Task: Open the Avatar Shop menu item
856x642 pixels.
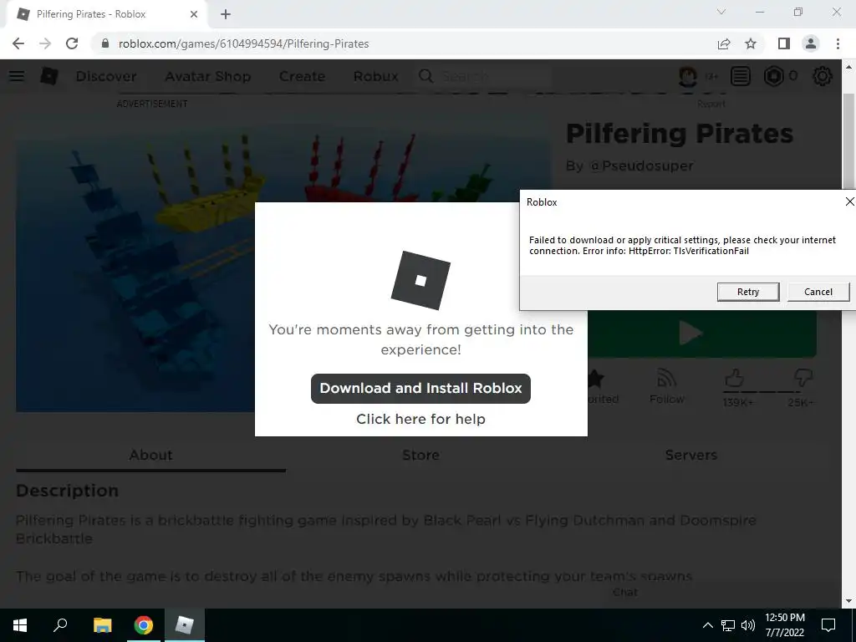Action: coord(208,76)
